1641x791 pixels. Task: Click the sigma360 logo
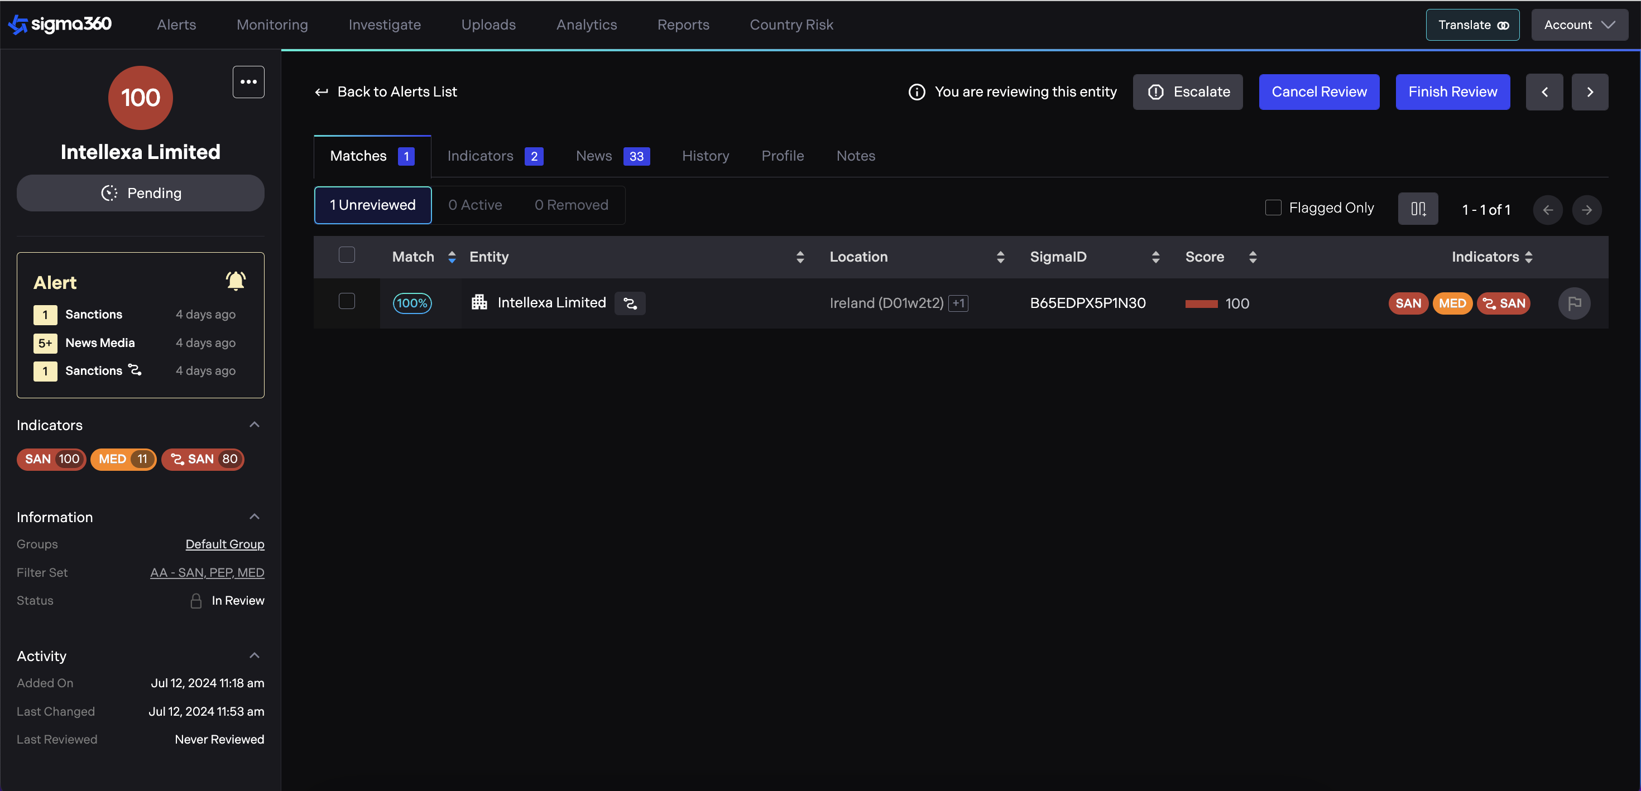[60, 24]
